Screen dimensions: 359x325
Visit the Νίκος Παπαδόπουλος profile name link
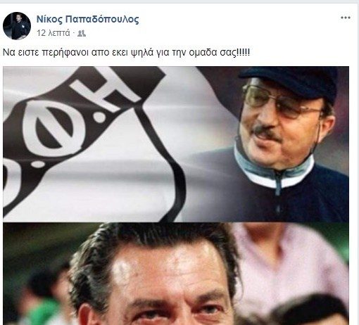(87, 19)
